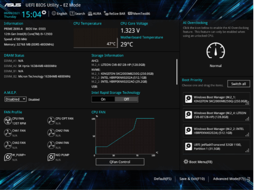Click the CPU OPT FAN icon
This screenshot has height=190, width=254.
click(51, 121)
